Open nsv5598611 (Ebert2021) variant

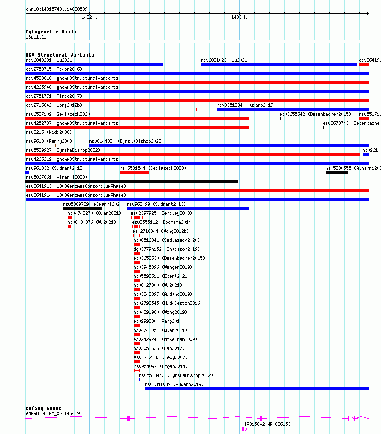pos(137,280)
